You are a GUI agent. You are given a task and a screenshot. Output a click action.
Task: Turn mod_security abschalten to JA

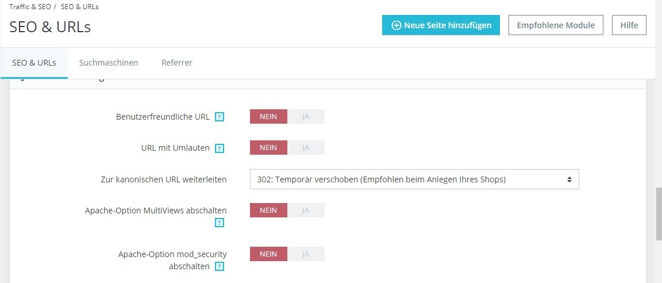(x=306, y=254)
